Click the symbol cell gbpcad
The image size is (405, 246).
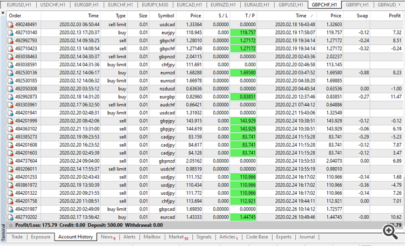click(x=163, y=209)
